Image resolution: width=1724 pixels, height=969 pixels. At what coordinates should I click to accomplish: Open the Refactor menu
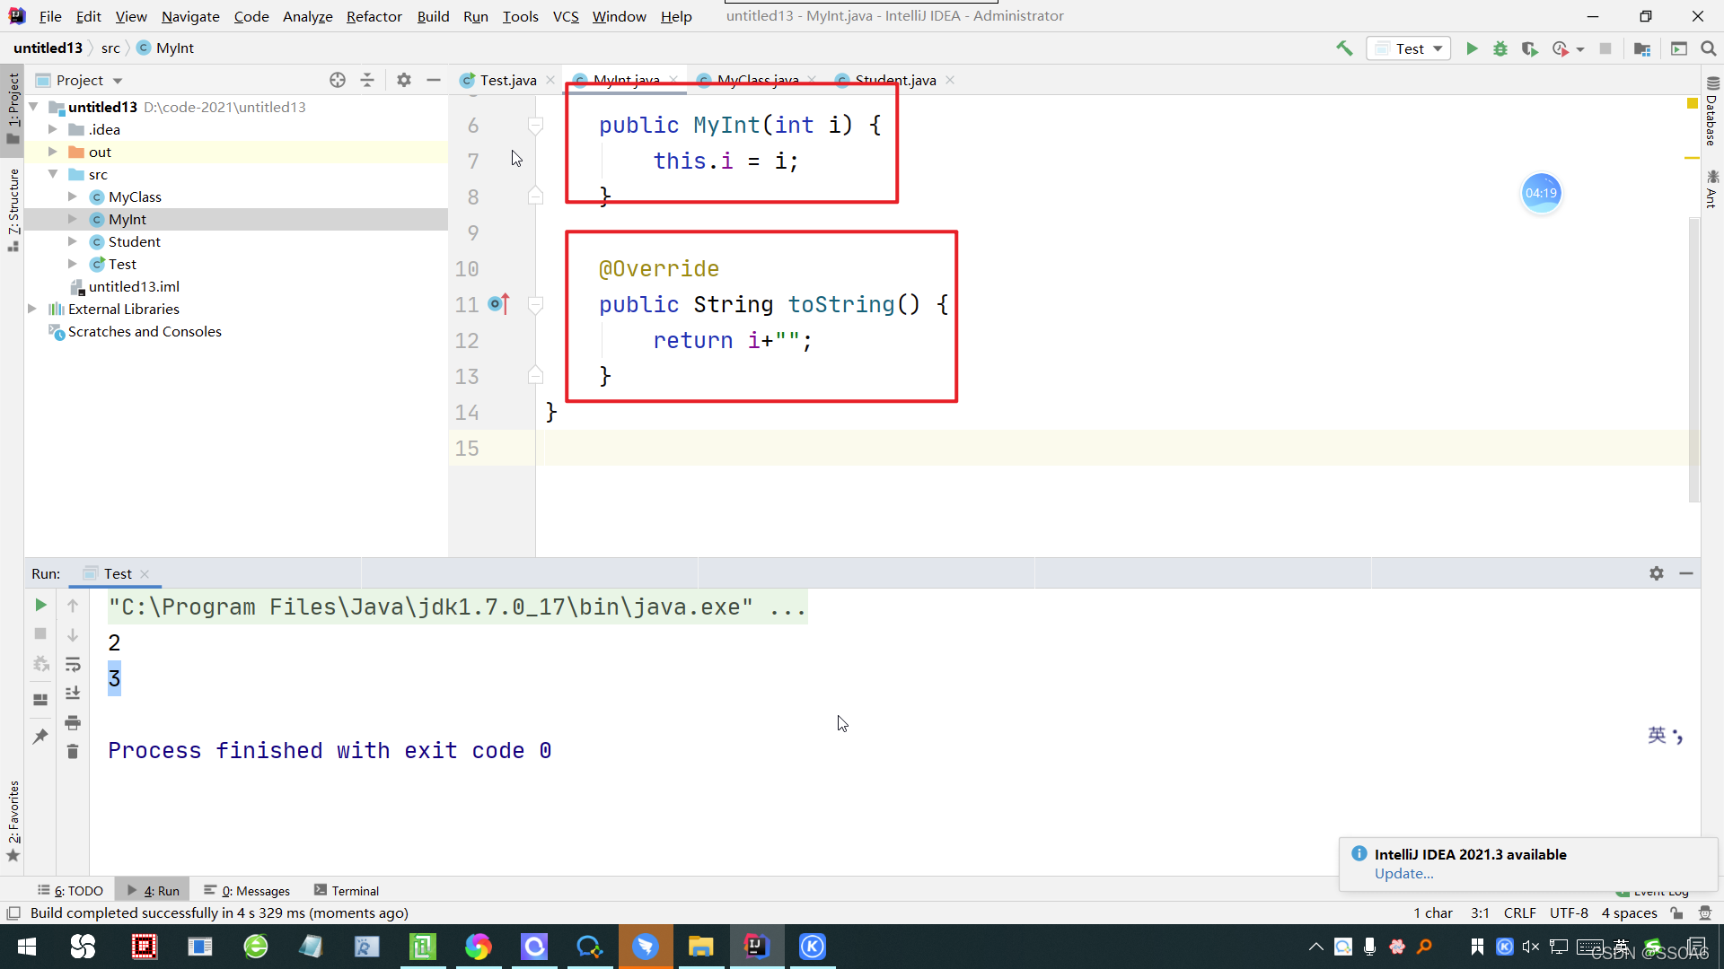pos(374,16)
